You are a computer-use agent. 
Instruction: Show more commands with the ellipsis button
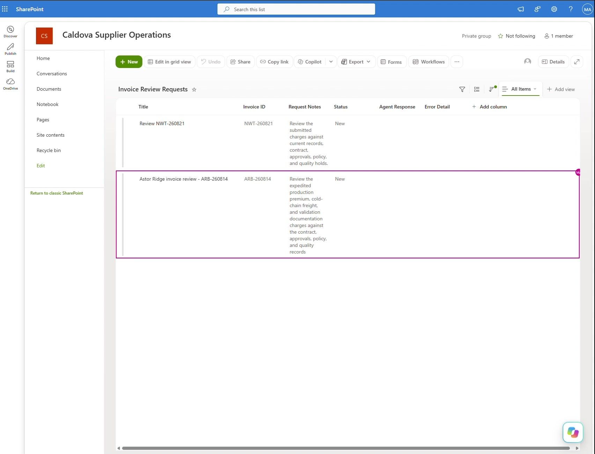tap(457, 62)
